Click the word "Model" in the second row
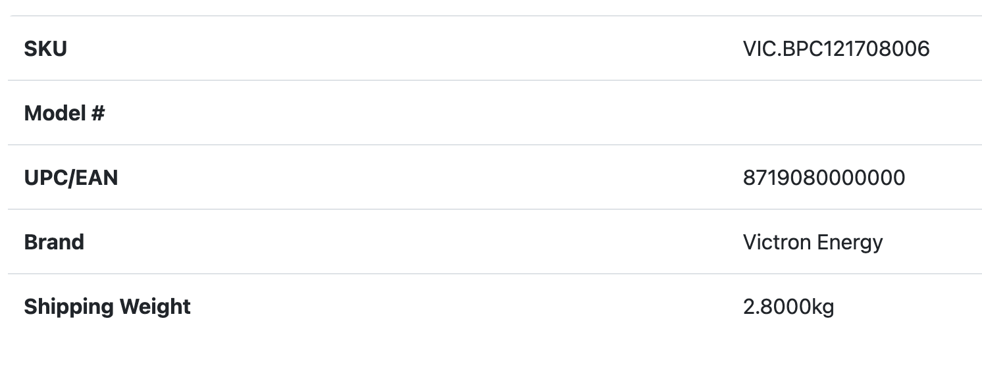The width and height of the screenshot is (982, 379). pos(53,113)
